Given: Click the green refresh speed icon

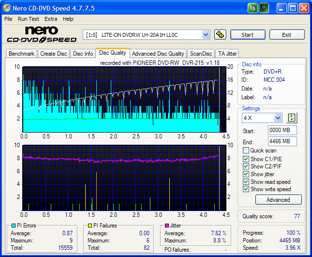Looking at the screenshot, I should pos(291,118).
